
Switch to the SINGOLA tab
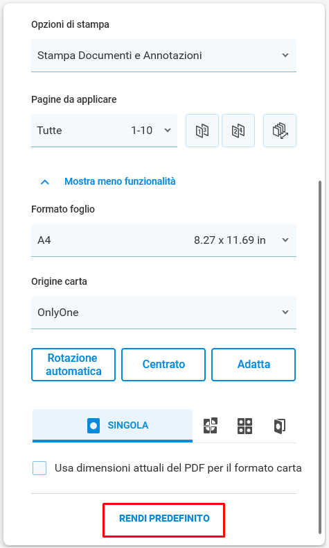click(112, 426)
